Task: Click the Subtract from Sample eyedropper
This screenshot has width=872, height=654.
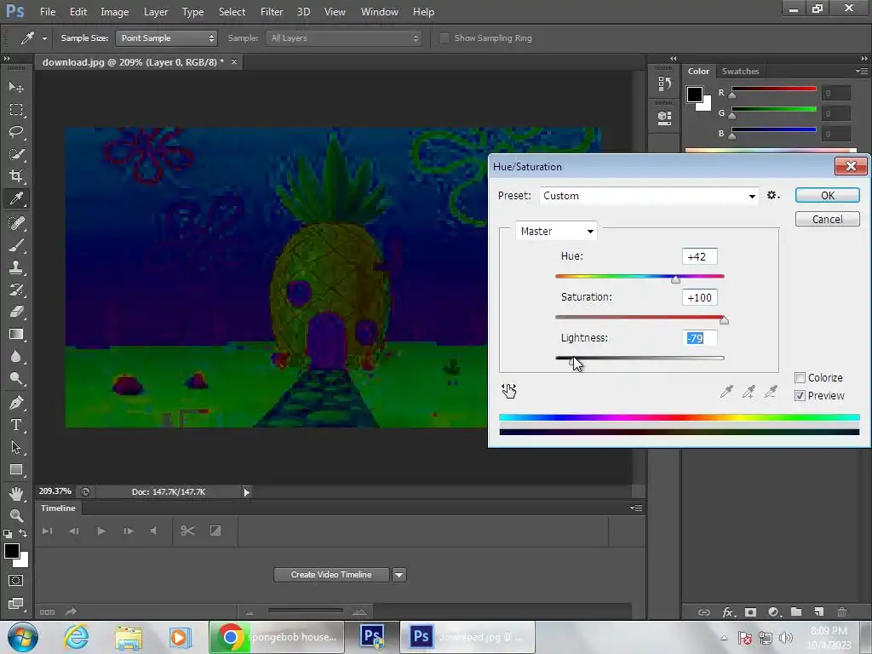Action: pos(771,392)
